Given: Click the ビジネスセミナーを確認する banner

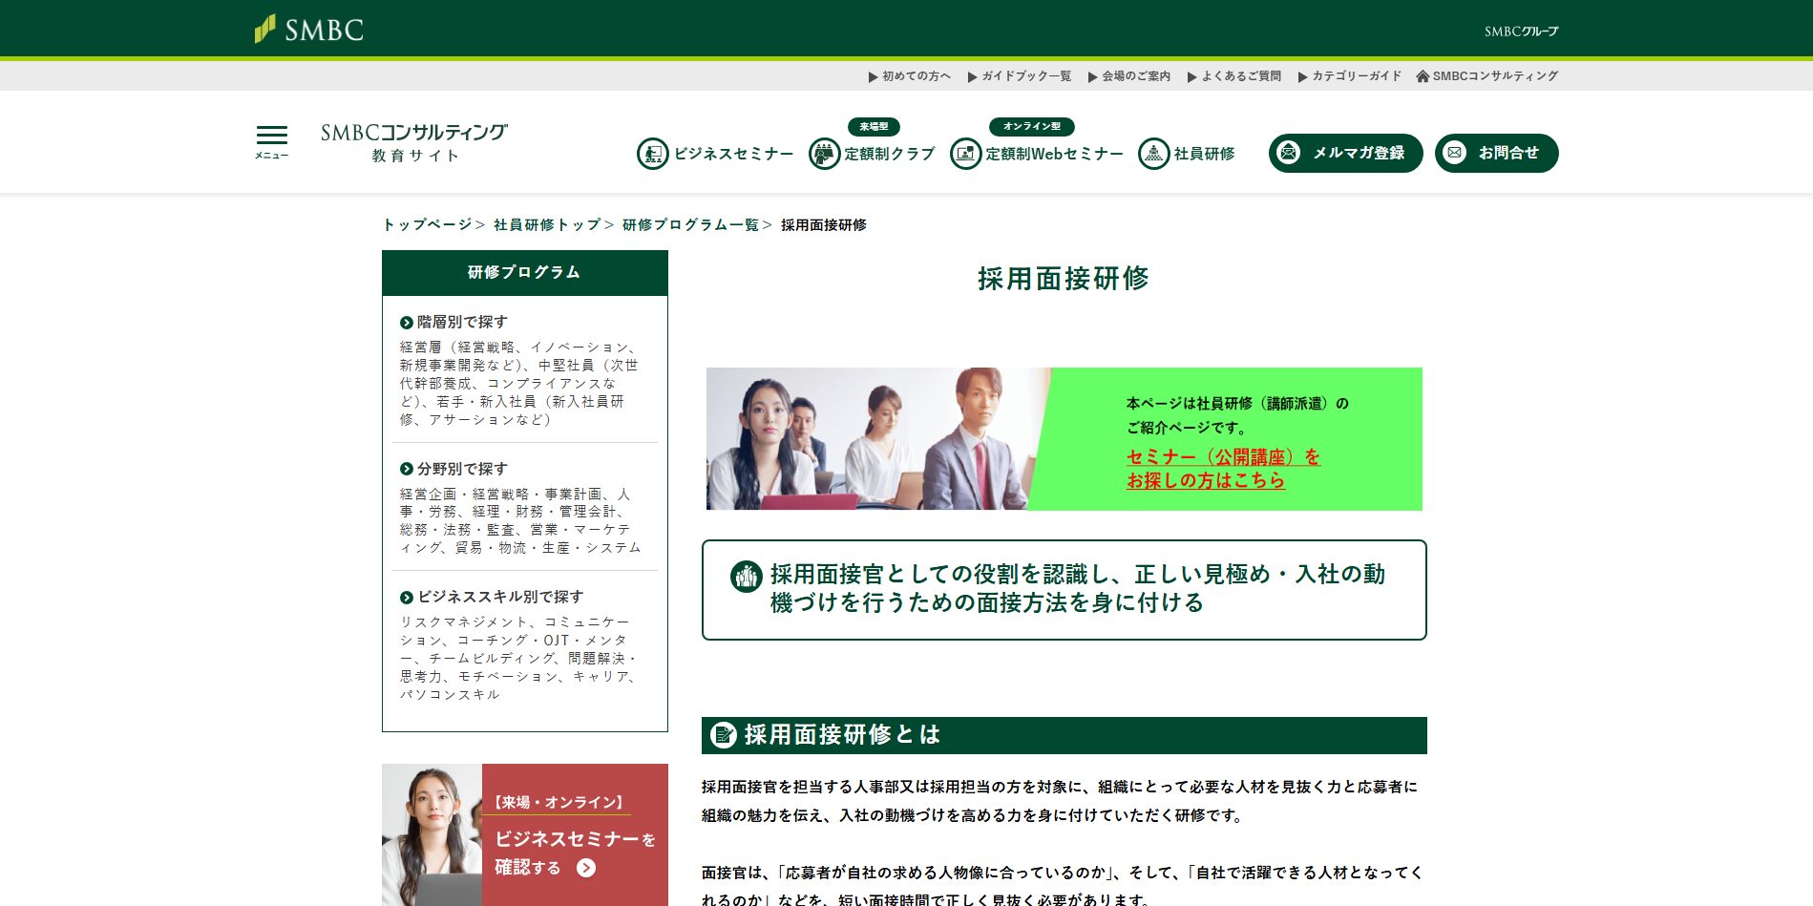Looking at the screenshot, I should (525, 834).
